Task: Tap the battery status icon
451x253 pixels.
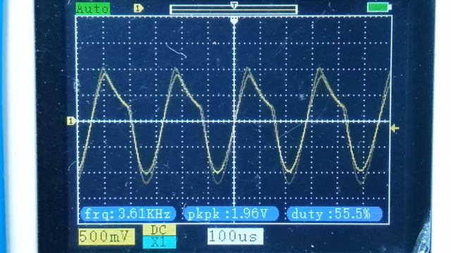Action: pos(379,7)
